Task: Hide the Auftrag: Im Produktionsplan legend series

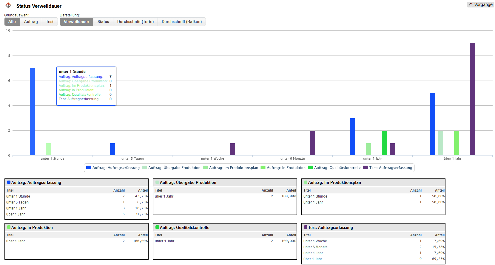Action: tap(233, 168)
